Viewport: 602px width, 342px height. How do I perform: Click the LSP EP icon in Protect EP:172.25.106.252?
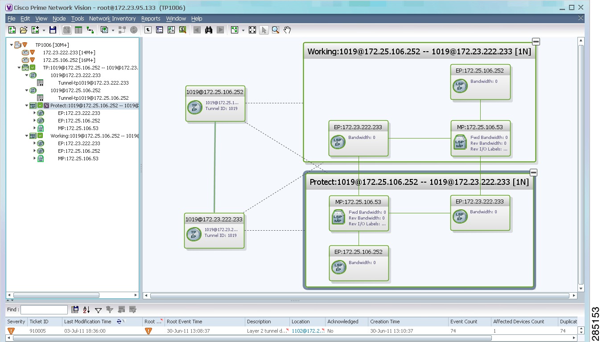tap(338, 267)
